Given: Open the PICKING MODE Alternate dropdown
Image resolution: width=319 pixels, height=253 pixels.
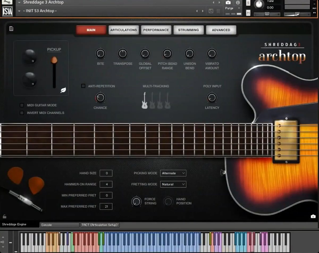Looking at the screenshot, I should pyautogui.click(x=173, y=173).
